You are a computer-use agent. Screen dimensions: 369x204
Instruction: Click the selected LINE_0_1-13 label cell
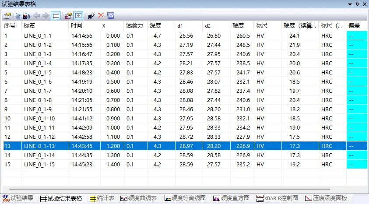click(x=39, y=146)
